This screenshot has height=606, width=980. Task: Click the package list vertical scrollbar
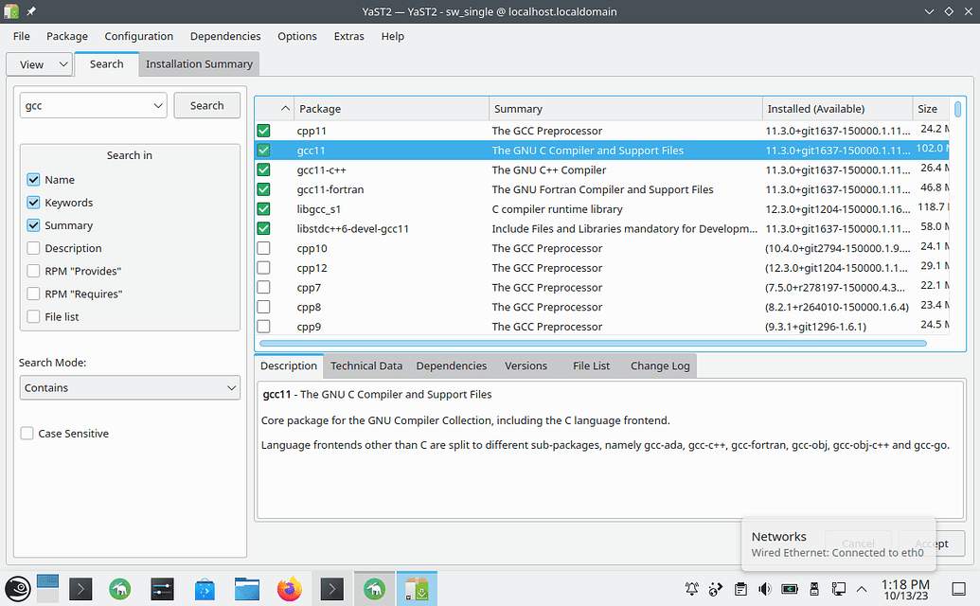click(x=957, y=109)
